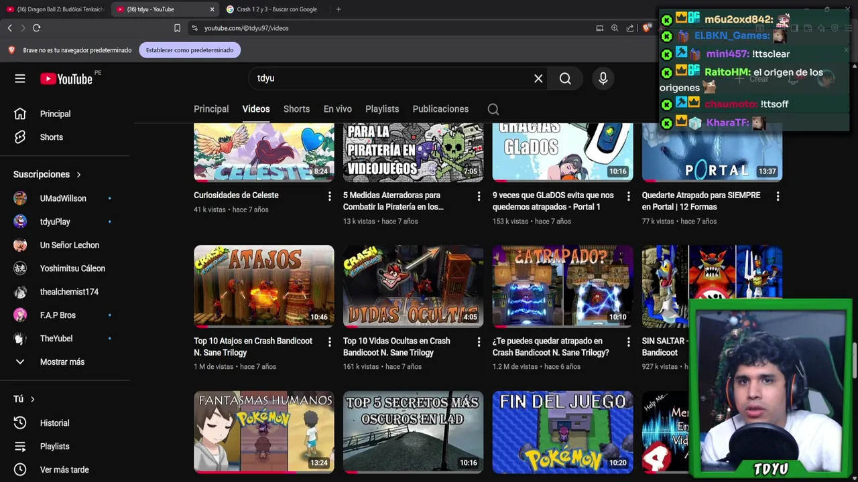Open options menu for Top 10 Atajos video
Image resolution: width=858 pixels, height=482 pixels.
[x=329, y=342]
